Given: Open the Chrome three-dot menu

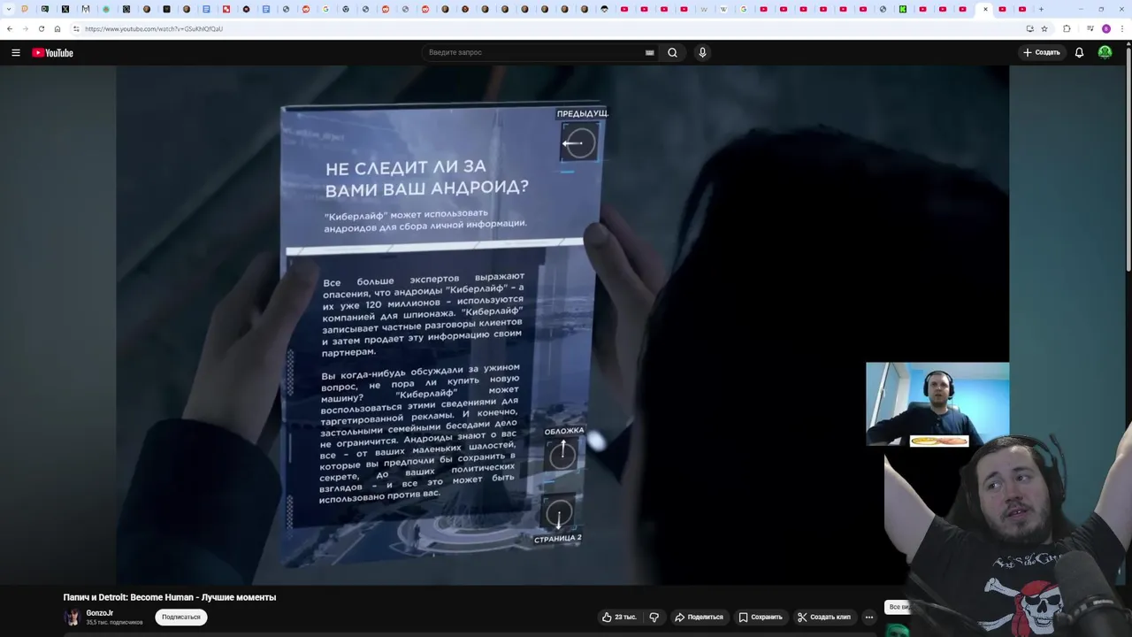Looking at the screenshot, I should (x=1121, y=29).
